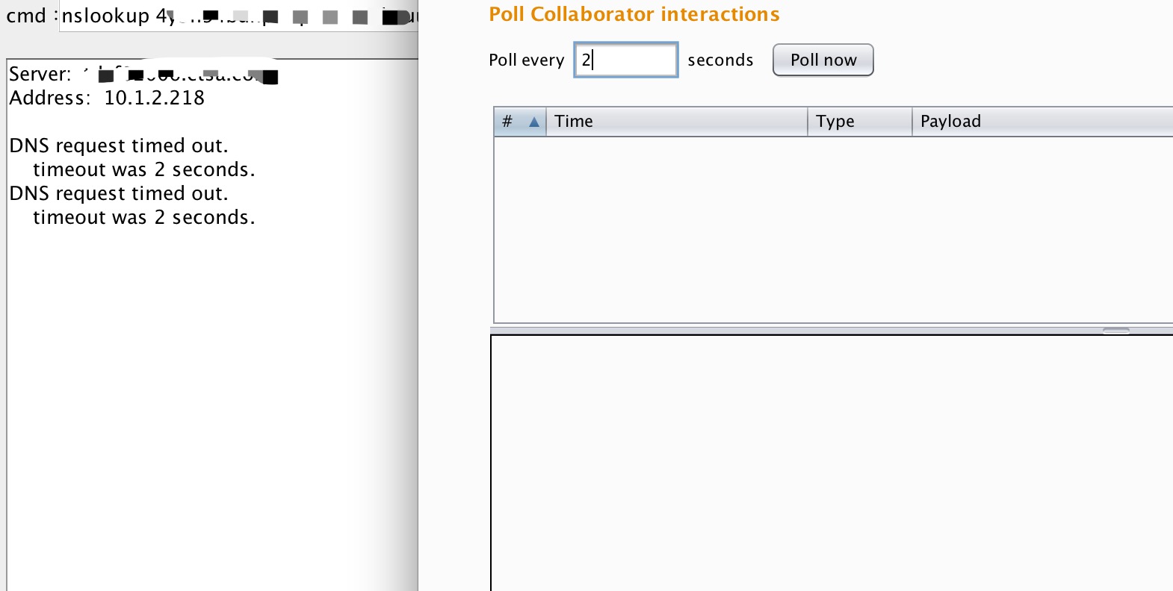Click the second 'DNS request timed out.' line

click(119, 193)
